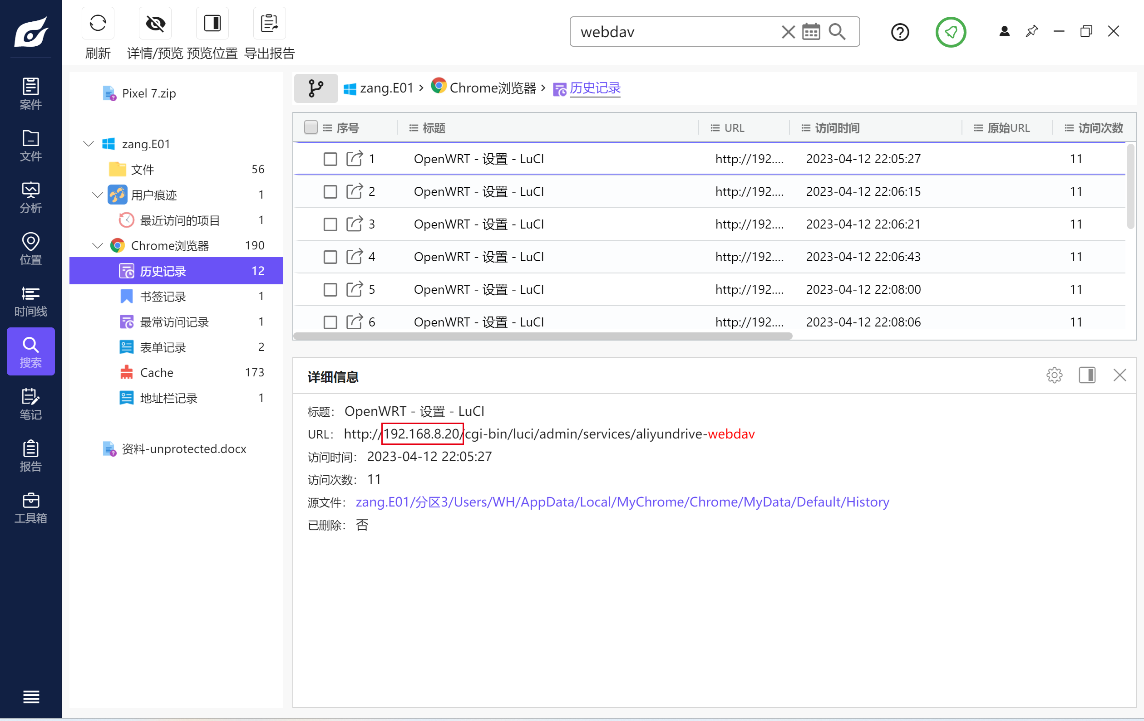Open 工具箱 in left sidebar
The image size is (1144, 721).
point(31,507)
